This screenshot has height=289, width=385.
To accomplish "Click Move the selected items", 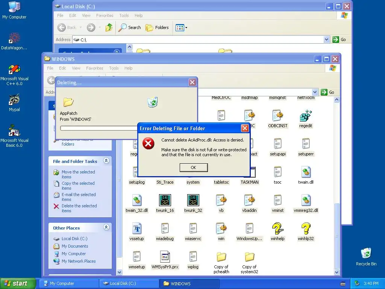I will 78,174.
